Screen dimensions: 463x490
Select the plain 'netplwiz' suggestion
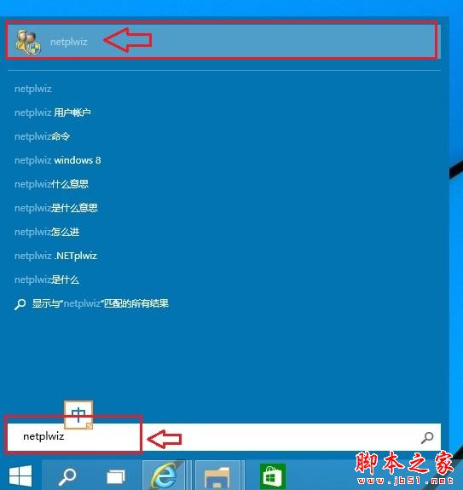pyautogui.click(x=33, y=89)
